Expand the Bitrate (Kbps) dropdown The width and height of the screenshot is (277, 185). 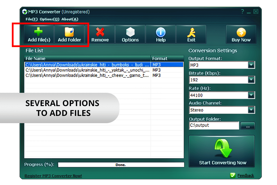(251, 80)
